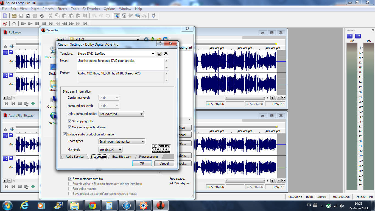Click the Record button in transport bar
Screen dimensions: 375x211
pos(5,24)
